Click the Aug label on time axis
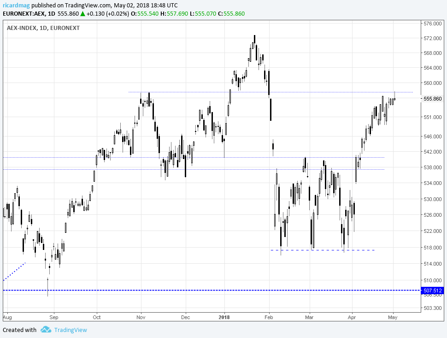 click(x=7, y=317)
